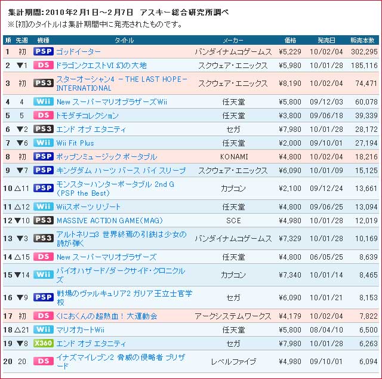This screenshot has width=382, height=379.
Task: Click maker name KONAMI
Action: coord(234,156)
